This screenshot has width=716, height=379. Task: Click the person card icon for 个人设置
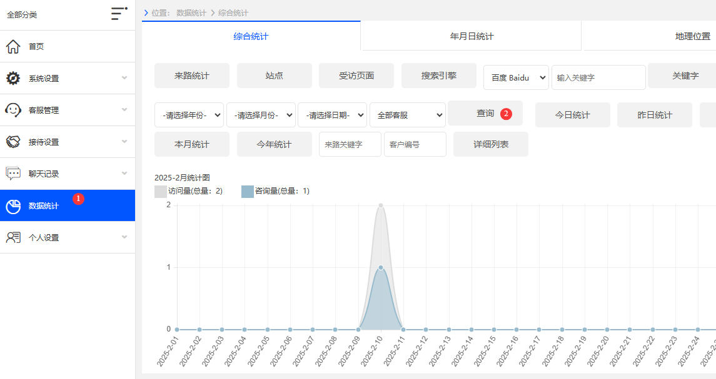[13, 238]
